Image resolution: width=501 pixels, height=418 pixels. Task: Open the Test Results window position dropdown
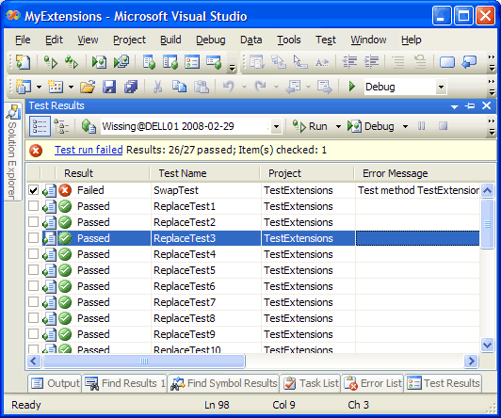[x=454, y=106]
